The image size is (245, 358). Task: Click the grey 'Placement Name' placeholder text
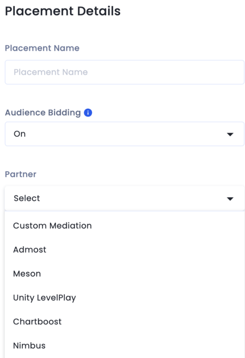51,72
